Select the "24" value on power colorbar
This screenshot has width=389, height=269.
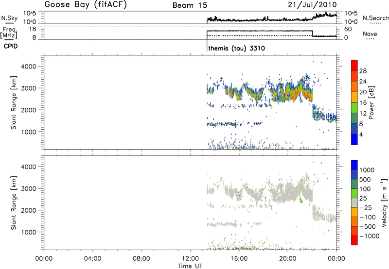click(x=363, y=82)
